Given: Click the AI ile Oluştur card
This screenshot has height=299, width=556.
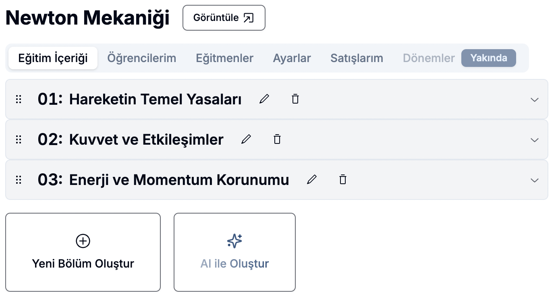Looking at the screenshot, I should (234, 252).
